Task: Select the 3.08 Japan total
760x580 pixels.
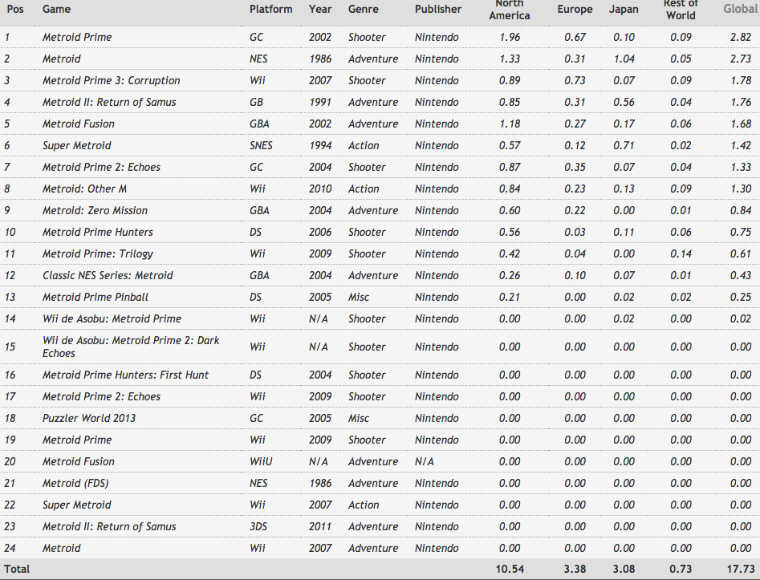Action: (624, 570)
